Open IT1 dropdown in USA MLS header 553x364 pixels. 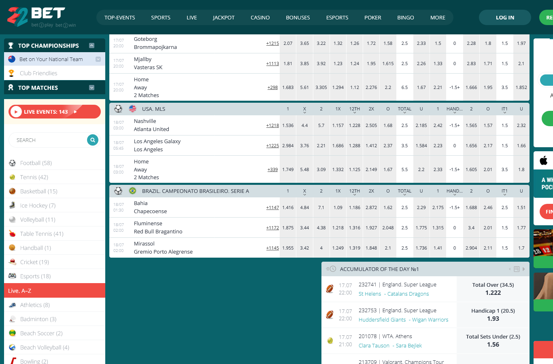[x=504, y=109]
